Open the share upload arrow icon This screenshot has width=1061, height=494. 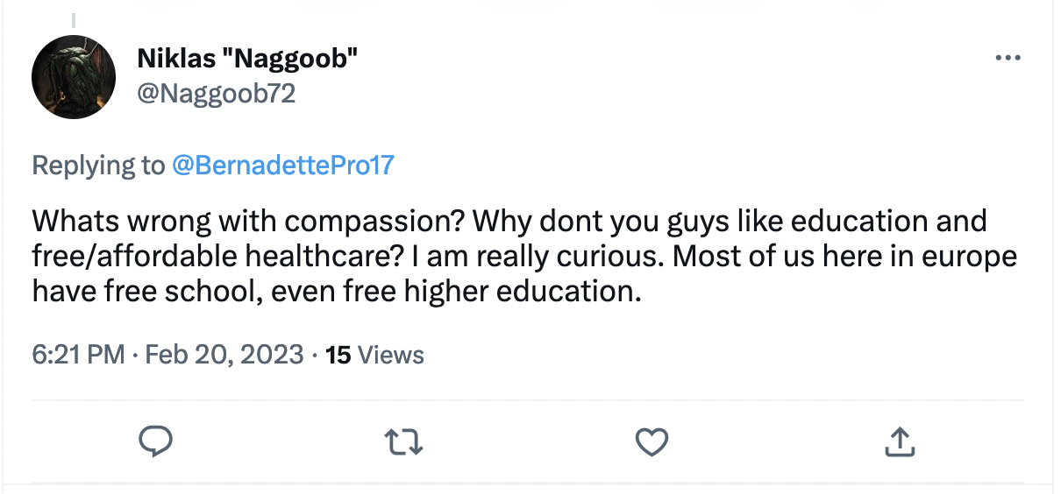[899, 442]
